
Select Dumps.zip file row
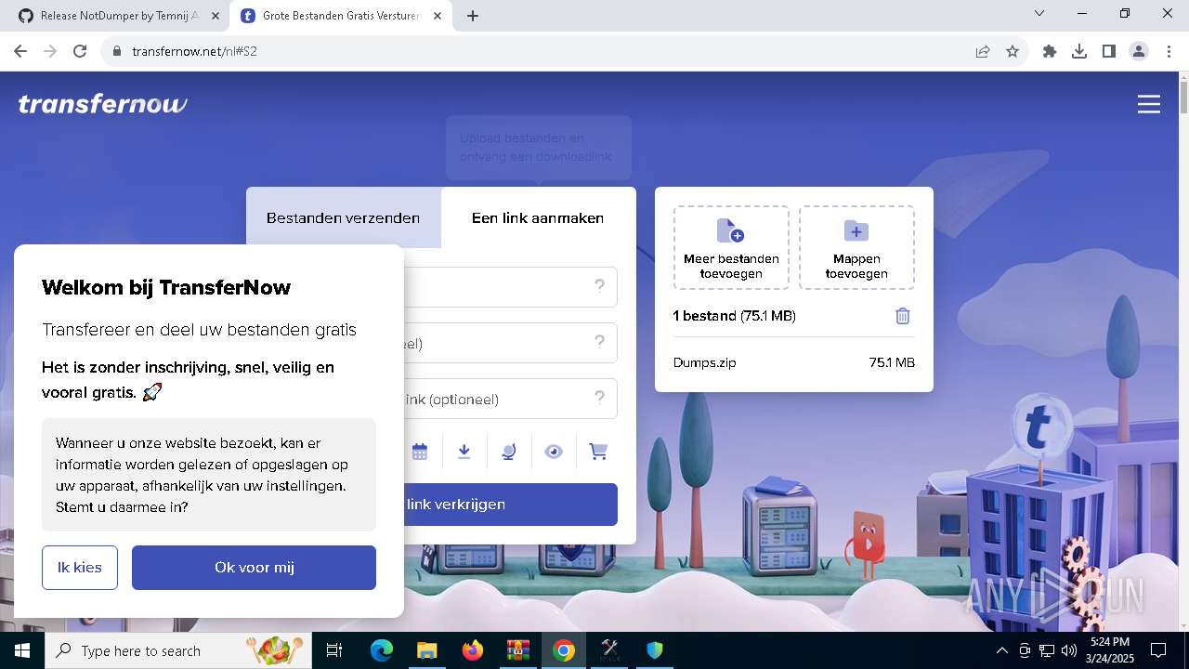pyautogui.click(x=793, y=362)
